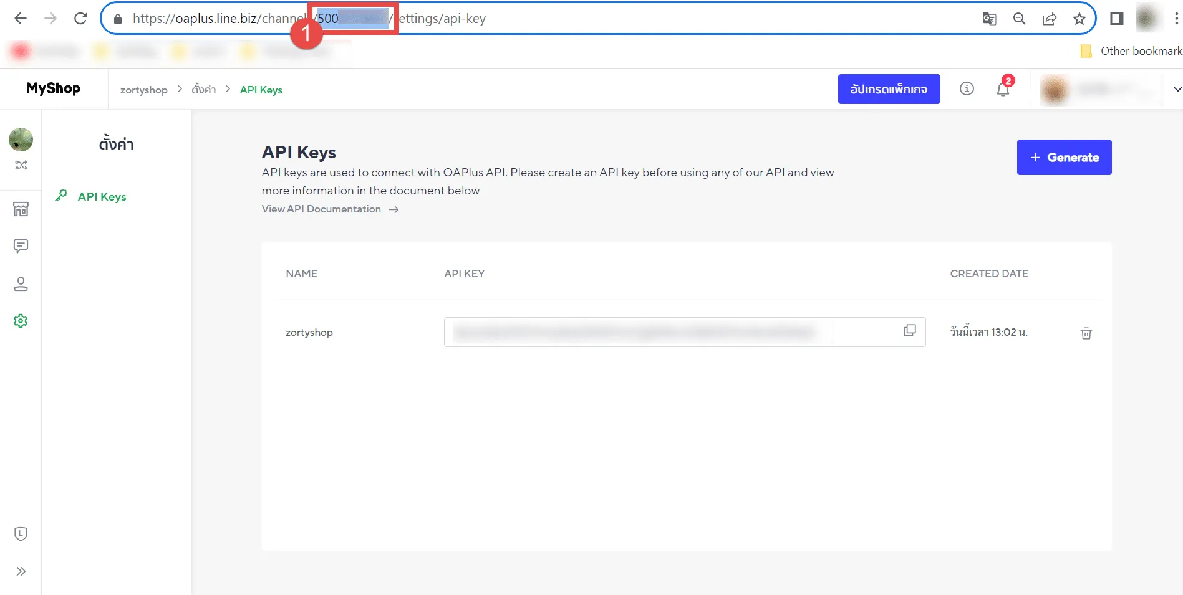This screenshot has width=1183, height=595.
Task: Open the info help icon
Action: pos(966,89)
